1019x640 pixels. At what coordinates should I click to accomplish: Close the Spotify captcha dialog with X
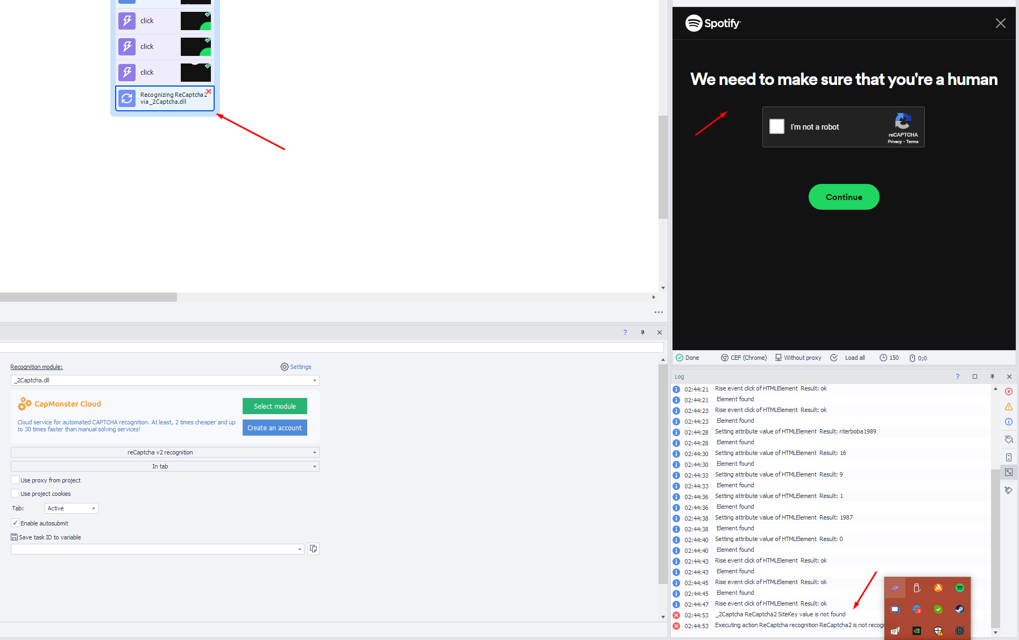(x=1000, y=23)
